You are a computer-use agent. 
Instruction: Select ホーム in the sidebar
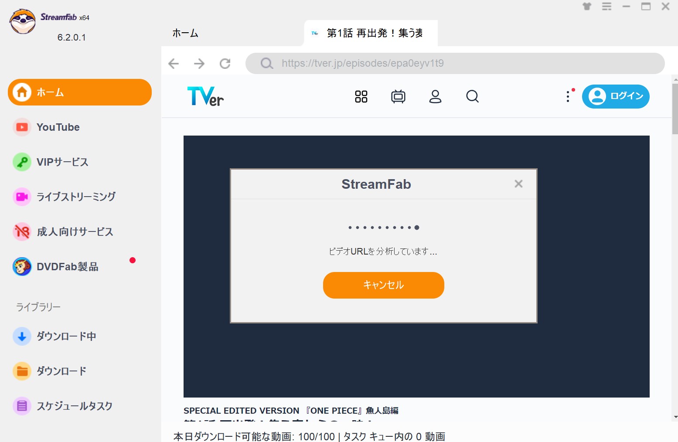80,92
